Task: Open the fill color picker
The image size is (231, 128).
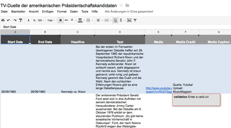Action: [80, 20]
